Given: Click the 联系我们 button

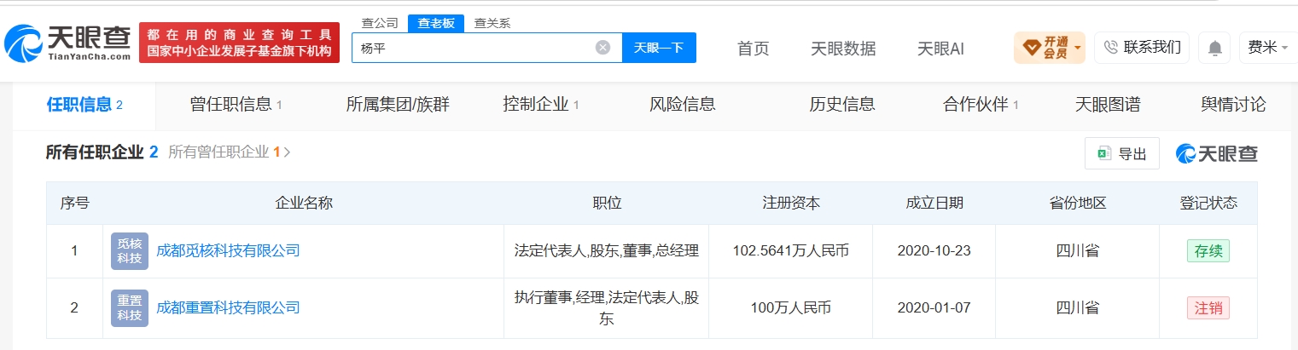Looking at the screenshot, I should tap(1142, 48).
